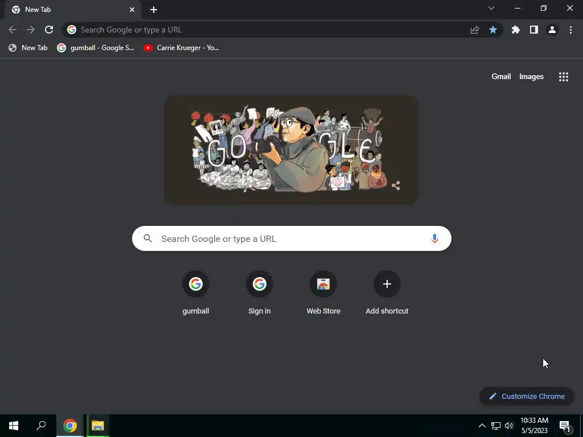Open File Explorer from the taskbar
This screenshot has height=437, width=583.
[x=98, y=426]
